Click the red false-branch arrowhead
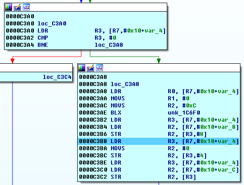244x185 pixels. coord(12,61)
